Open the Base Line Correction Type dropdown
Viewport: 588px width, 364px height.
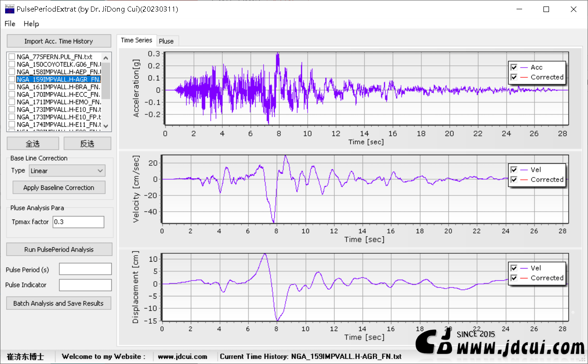point(67,171)
